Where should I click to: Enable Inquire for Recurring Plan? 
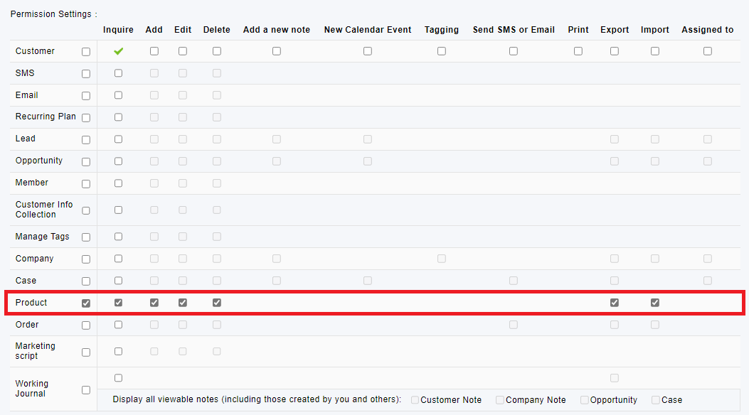pos(119,117)
